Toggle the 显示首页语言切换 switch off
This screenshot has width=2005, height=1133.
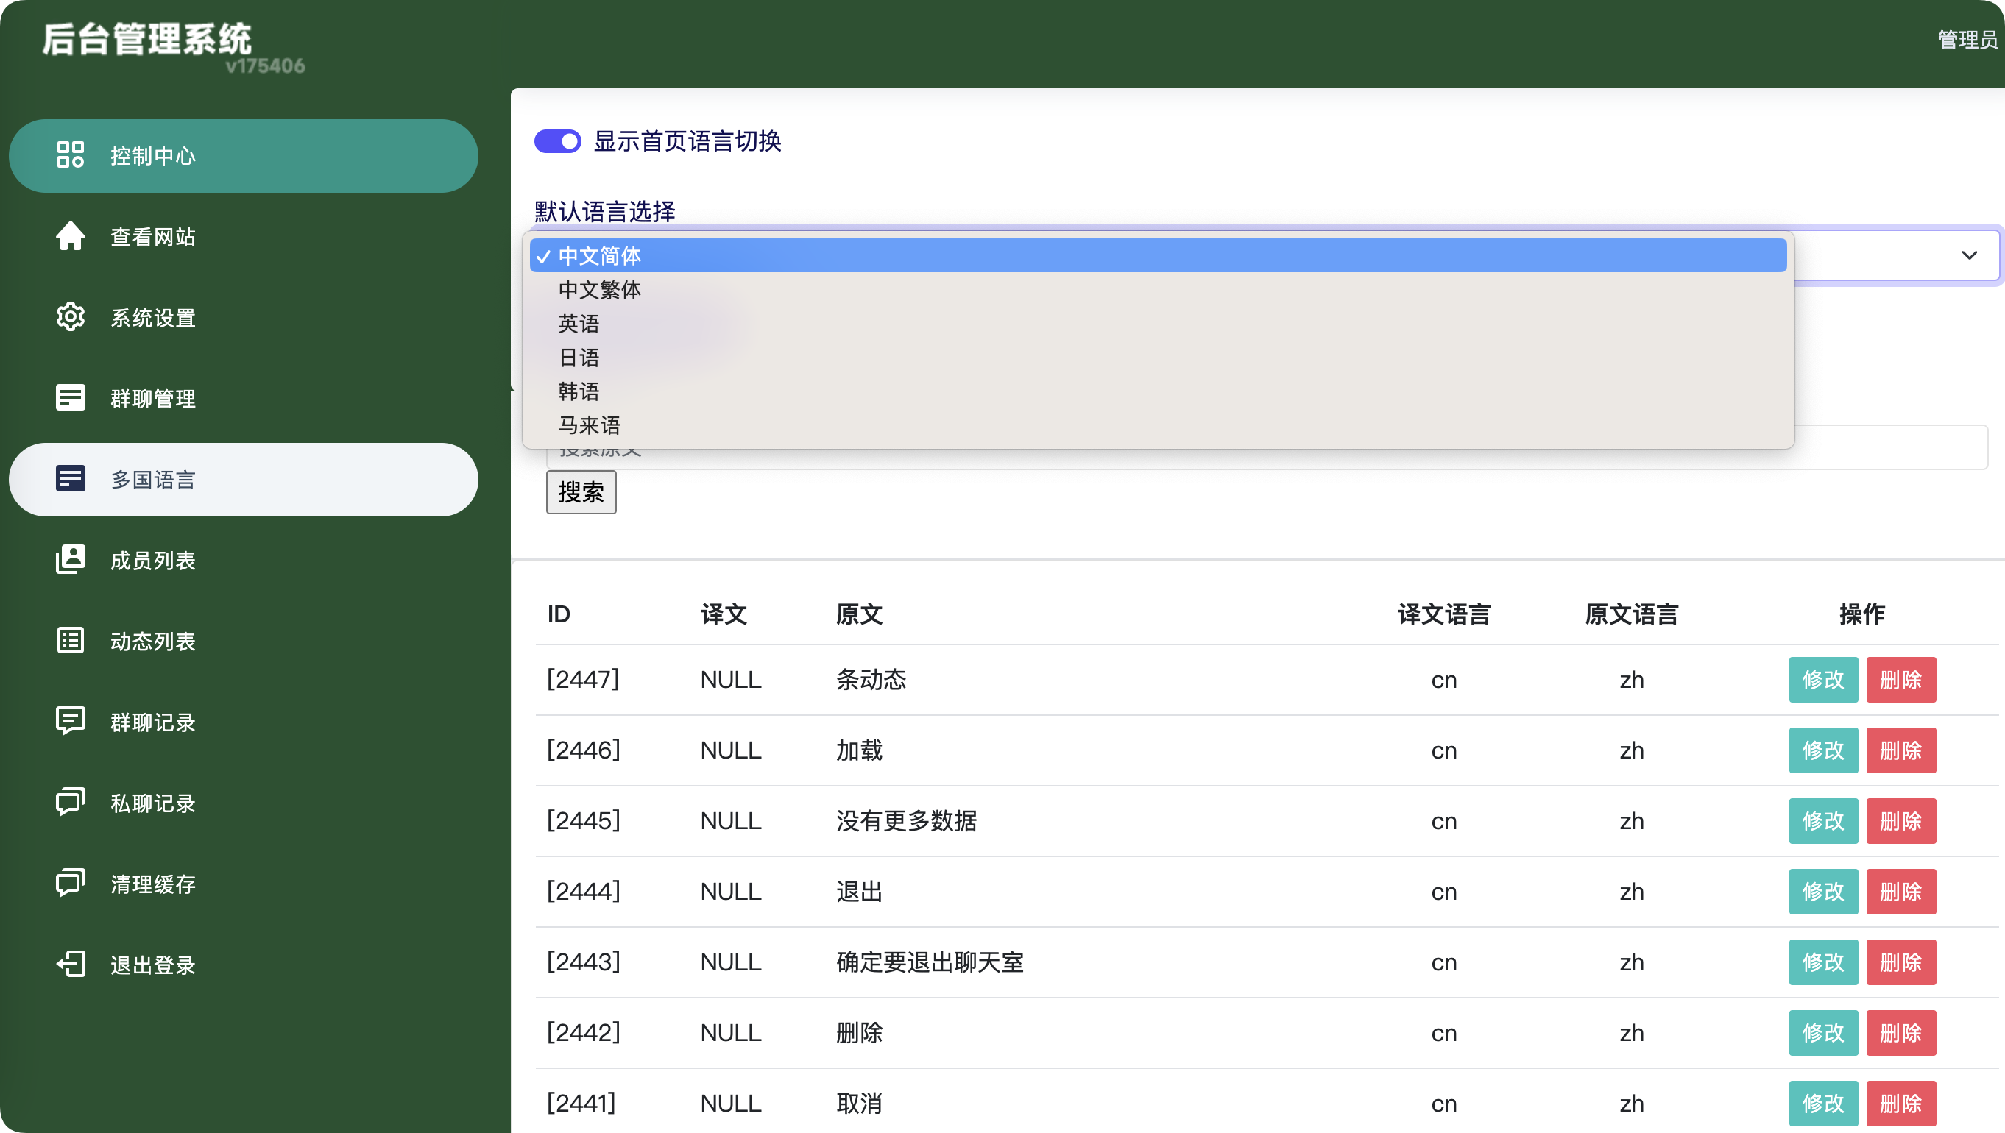(557, 141)
